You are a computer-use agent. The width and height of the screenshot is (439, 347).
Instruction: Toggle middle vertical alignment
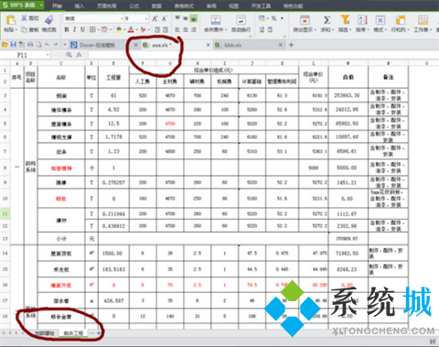click(x=186, y=18)
